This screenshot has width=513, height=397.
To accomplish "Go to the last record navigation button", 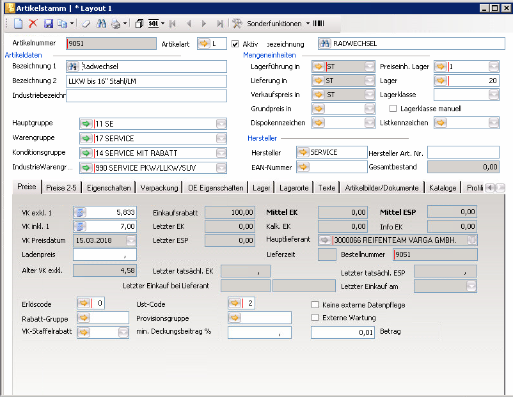I will click(220, 24).
